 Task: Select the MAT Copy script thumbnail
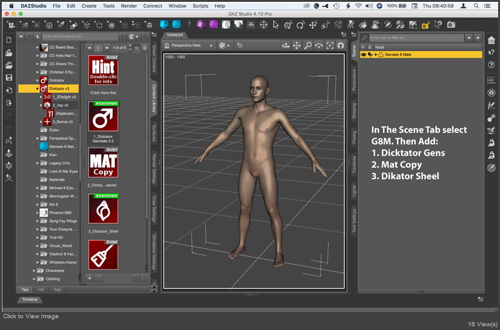(104, 163)
